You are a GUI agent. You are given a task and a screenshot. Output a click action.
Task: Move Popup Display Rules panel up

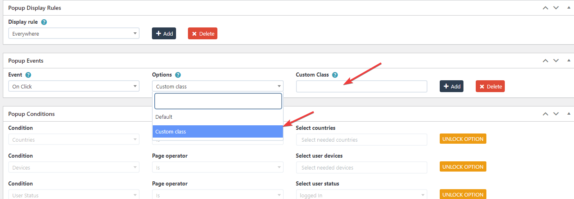(x=545, y=8)
